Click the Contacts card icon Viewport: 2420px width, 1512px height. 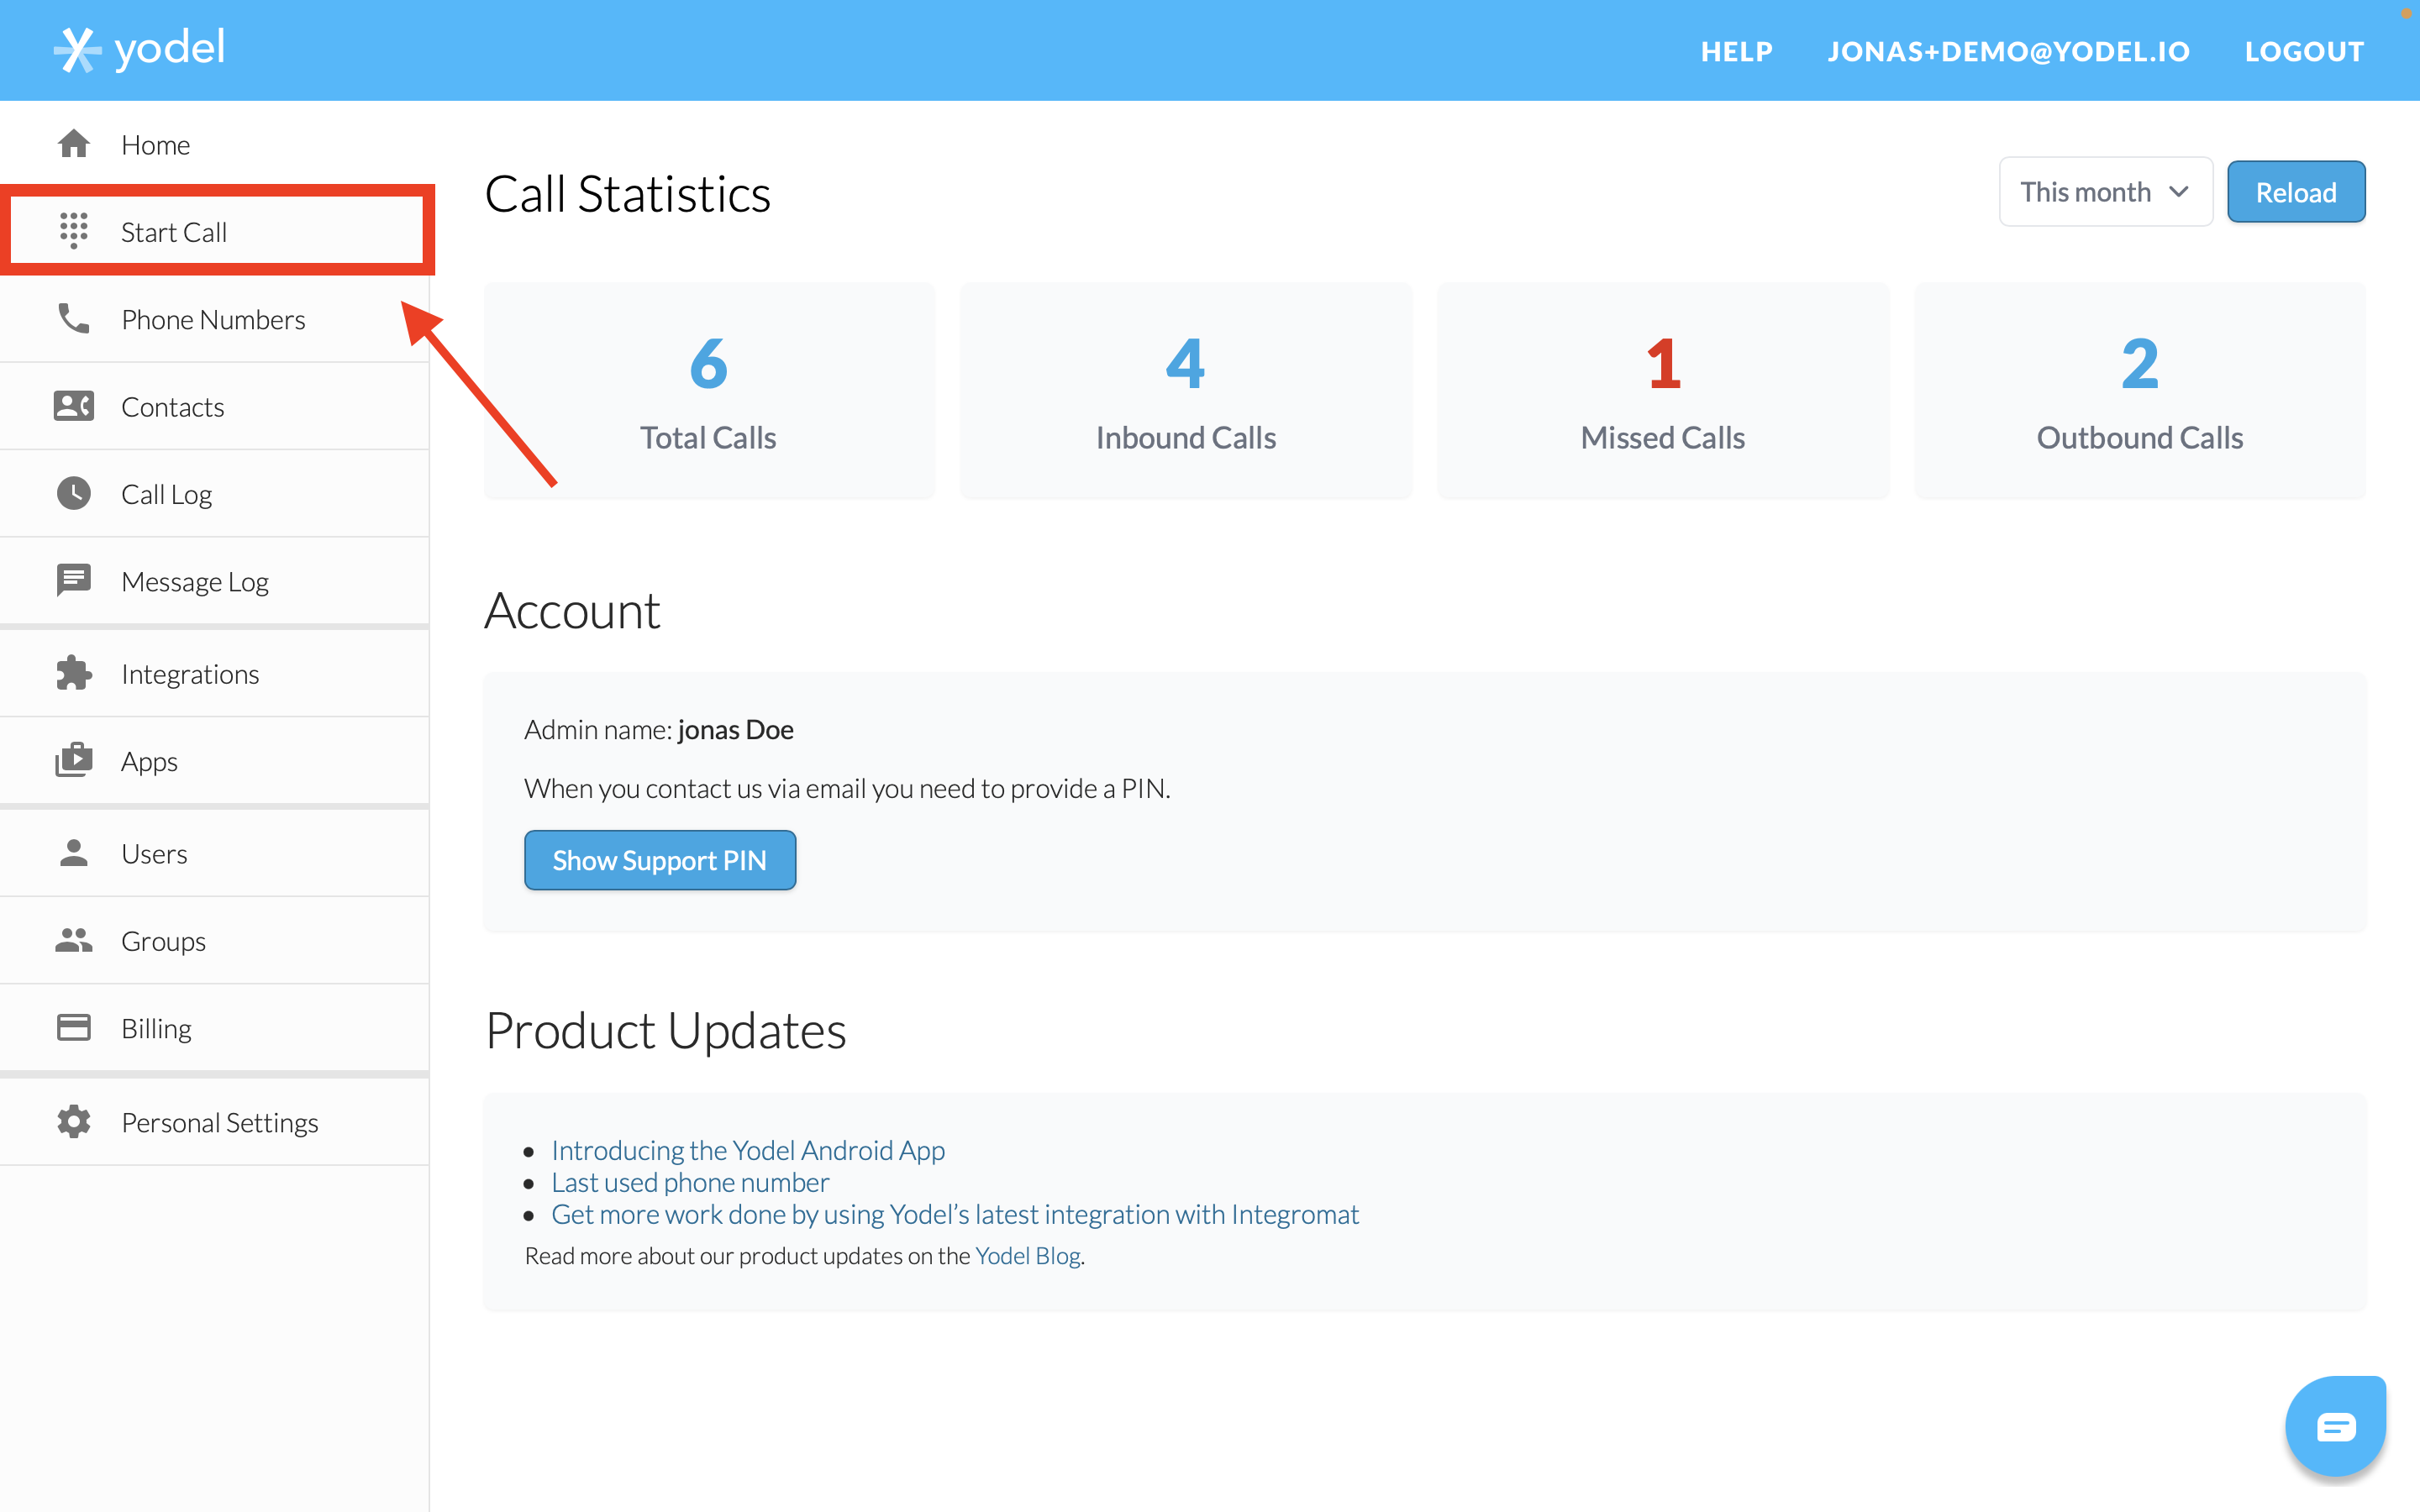click(x=73, y=406)
